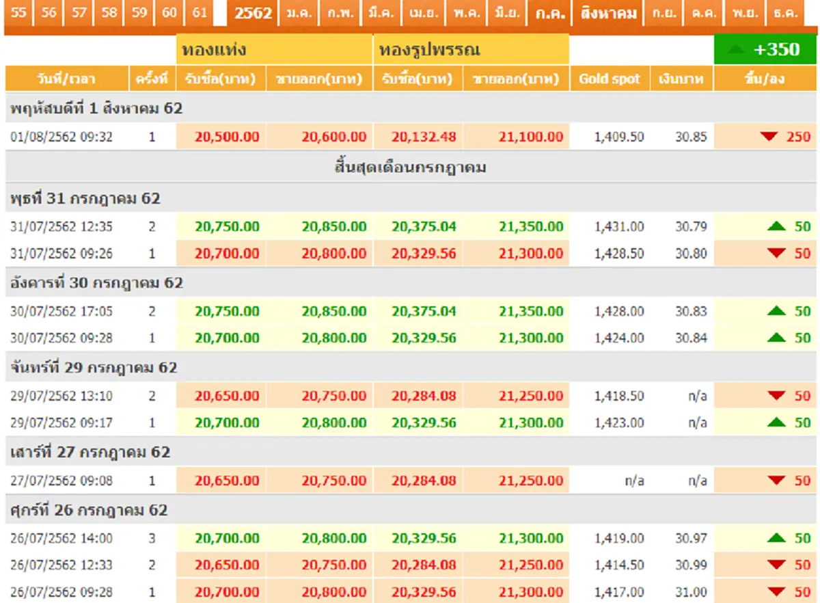Click the red down arrow in the 29/07/2562 13:10 row
The width and height of the screenshot is (820, 603).
coord(776,396)
